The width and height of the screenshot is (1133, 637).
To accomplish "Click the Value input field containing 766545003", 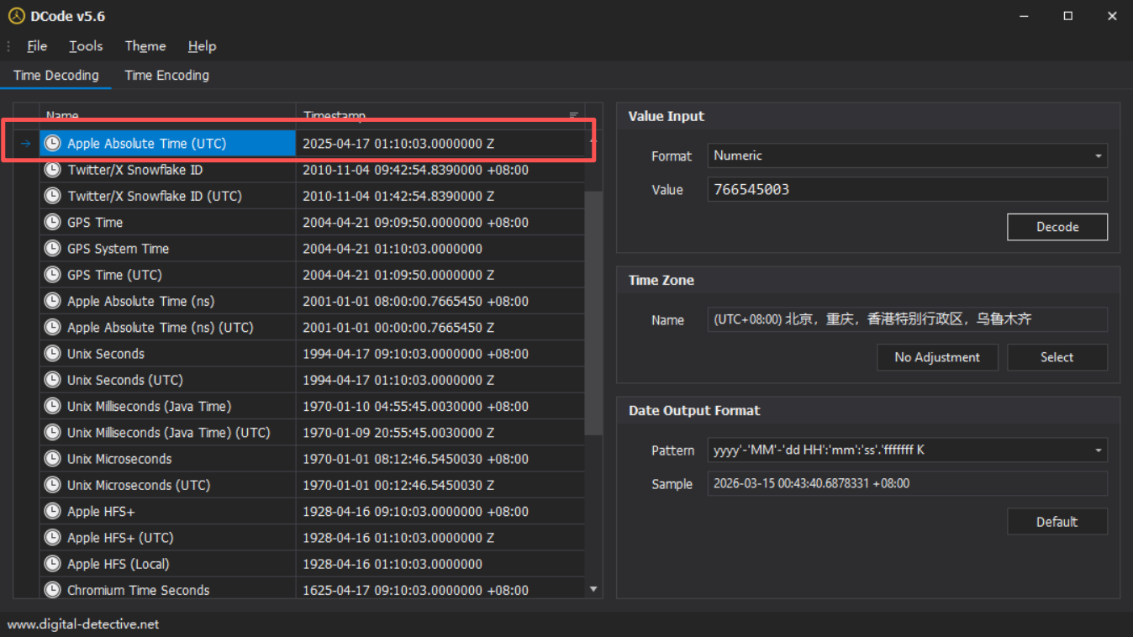I will tap(908, 189).
